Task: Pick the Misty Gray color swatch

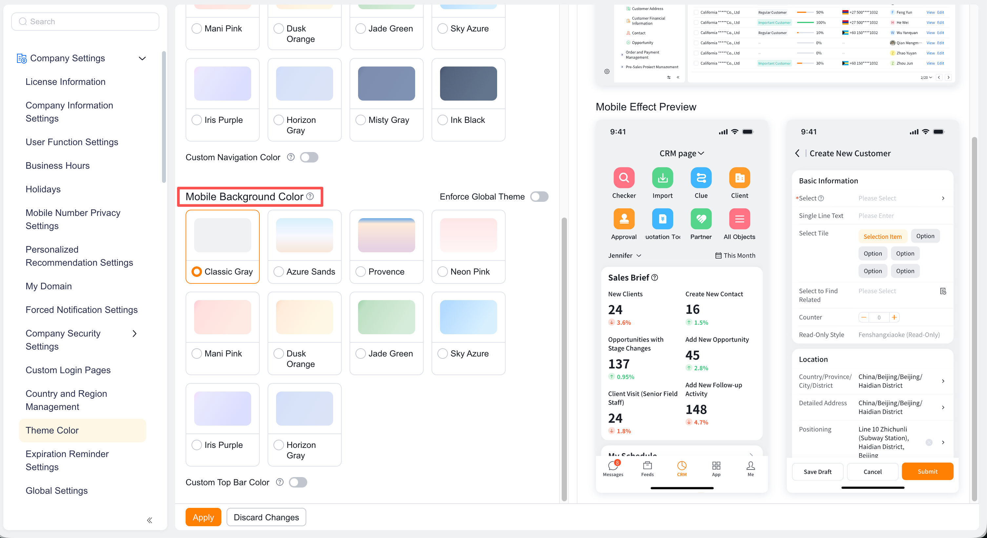Action: coord(386,84)
